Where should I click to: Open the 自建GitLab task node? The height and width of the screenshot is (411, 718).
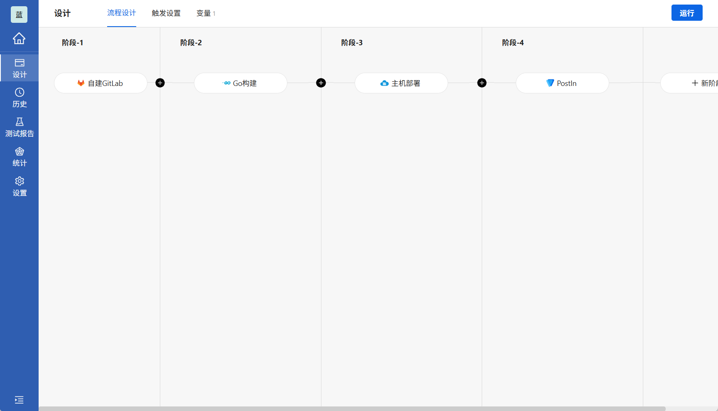tap(100, 83)
